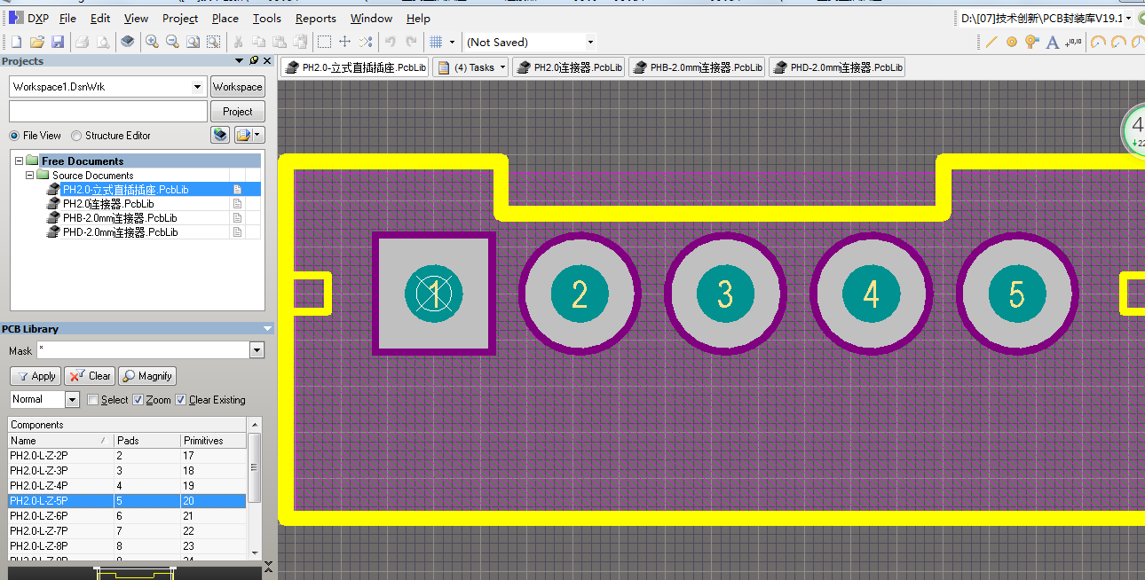The image size is (1145, 580).
Task: Click the print preview icon
Action: point(103,42)
